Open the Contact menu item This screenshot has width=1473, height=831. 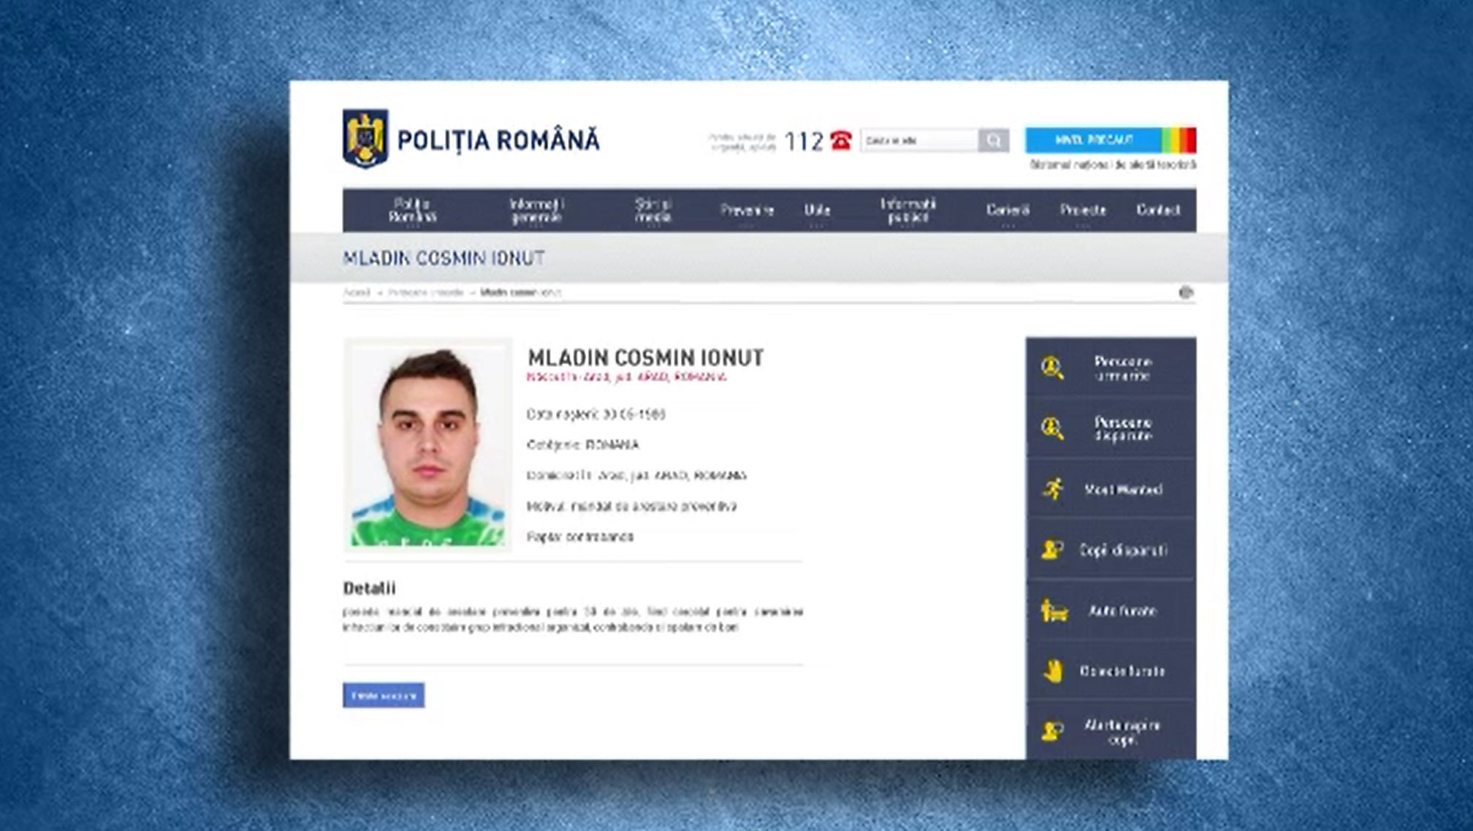(1160, 210)
